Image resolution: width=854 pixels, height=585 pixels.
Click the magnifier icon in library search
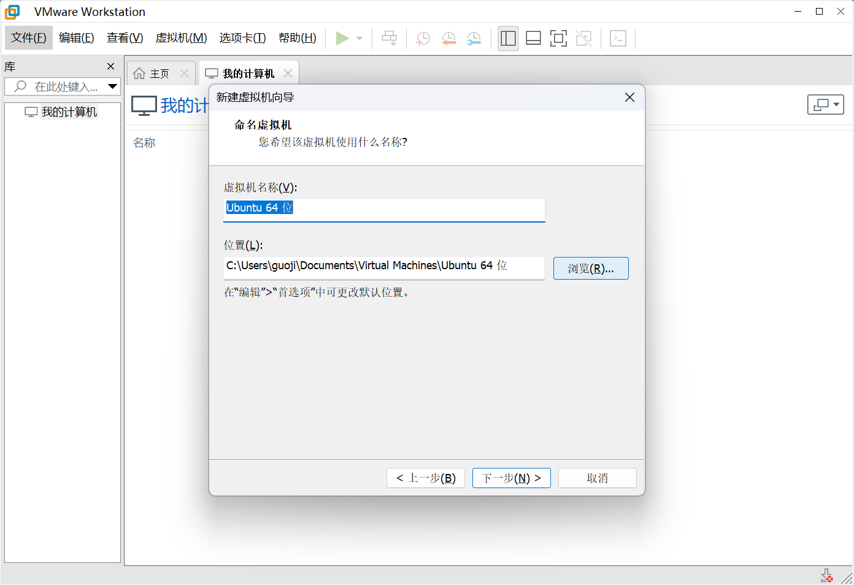coord(20,86)
